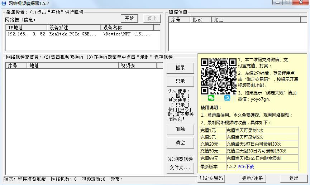The width and height of the screenshot is (310, 185).
Task: Click the 视频流数:0 status entry
Action: pos(94,179)
